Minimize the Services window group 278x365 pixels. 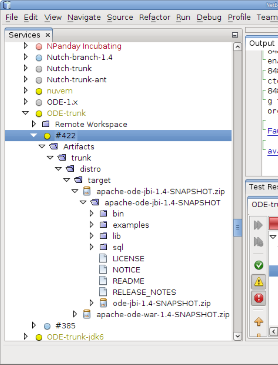click(235, 35)
